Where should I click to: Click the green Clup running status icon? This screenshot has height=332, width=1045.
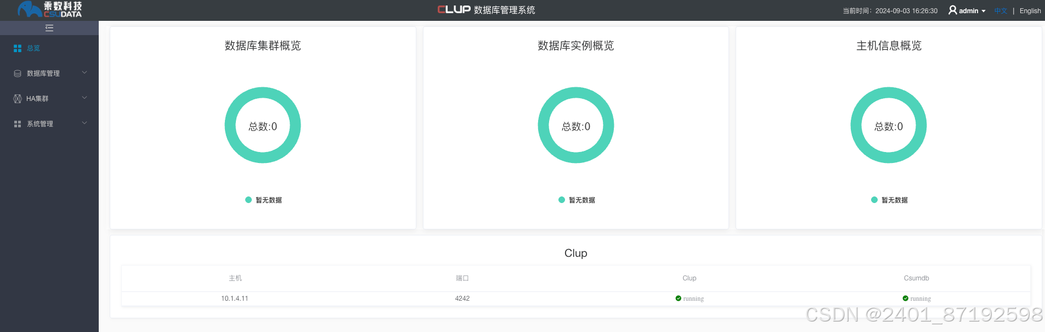(679, 299)
